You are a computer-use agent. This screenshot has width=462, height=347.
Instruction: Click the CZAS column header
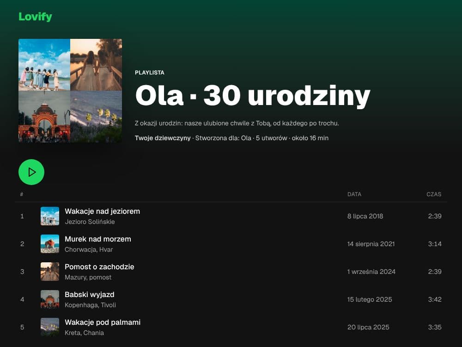[x=434, y=194]
